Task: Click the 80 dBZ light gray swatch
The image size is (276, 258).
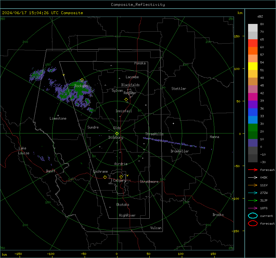Action: [253, 28]
